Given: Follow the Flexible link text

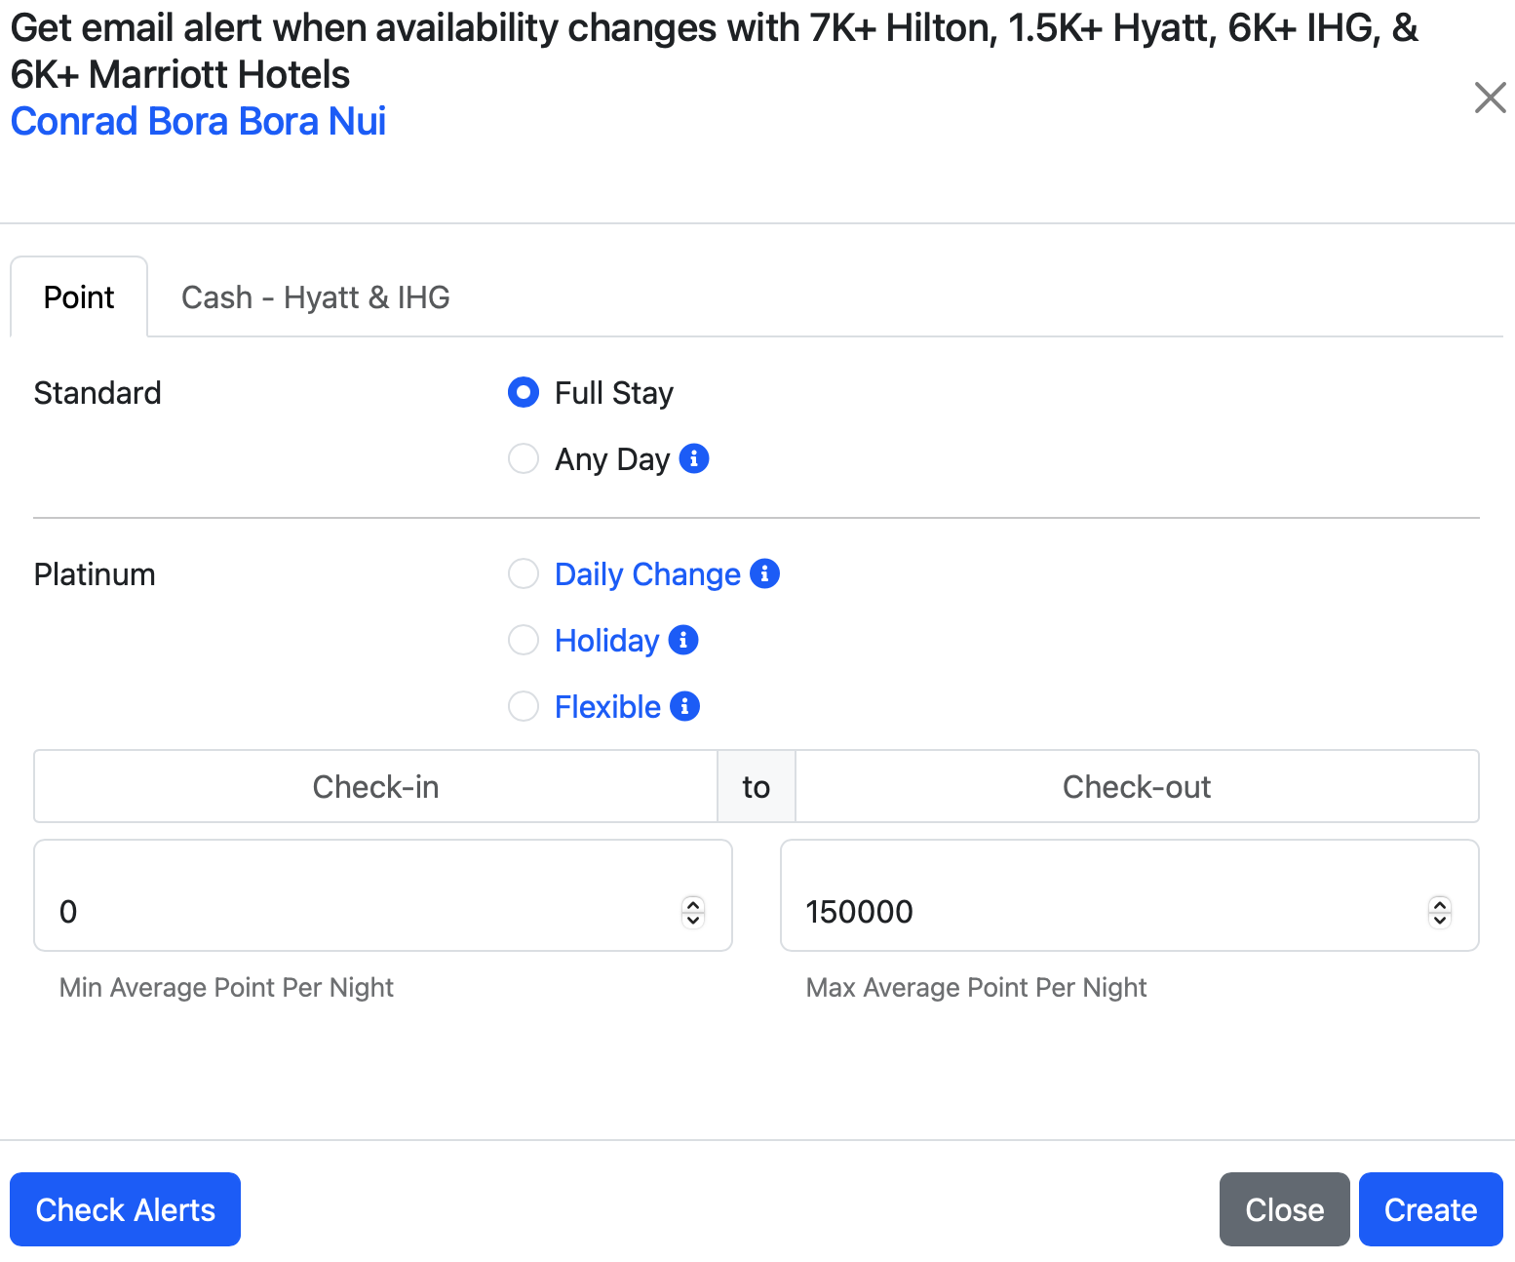Looking at the screenshot, I should click(607, 707).
